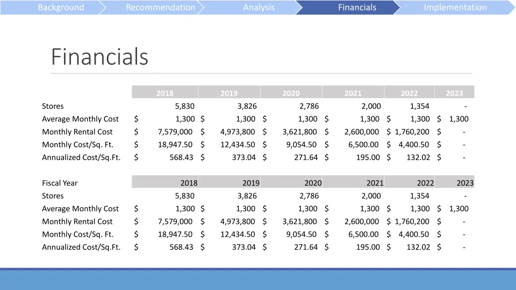Screen dimensions: 516x290
Task: Click white 2023 header in first table
Action: coord(455,93)
